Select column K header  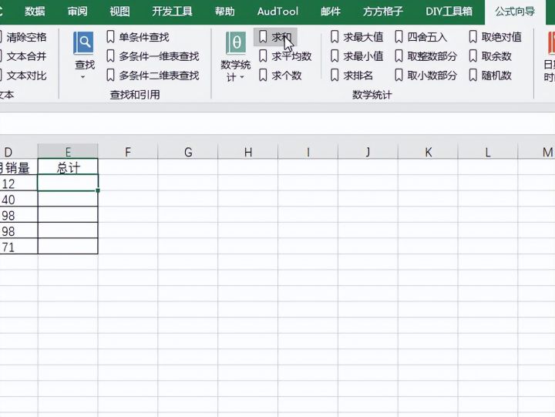tap(428, 152)
